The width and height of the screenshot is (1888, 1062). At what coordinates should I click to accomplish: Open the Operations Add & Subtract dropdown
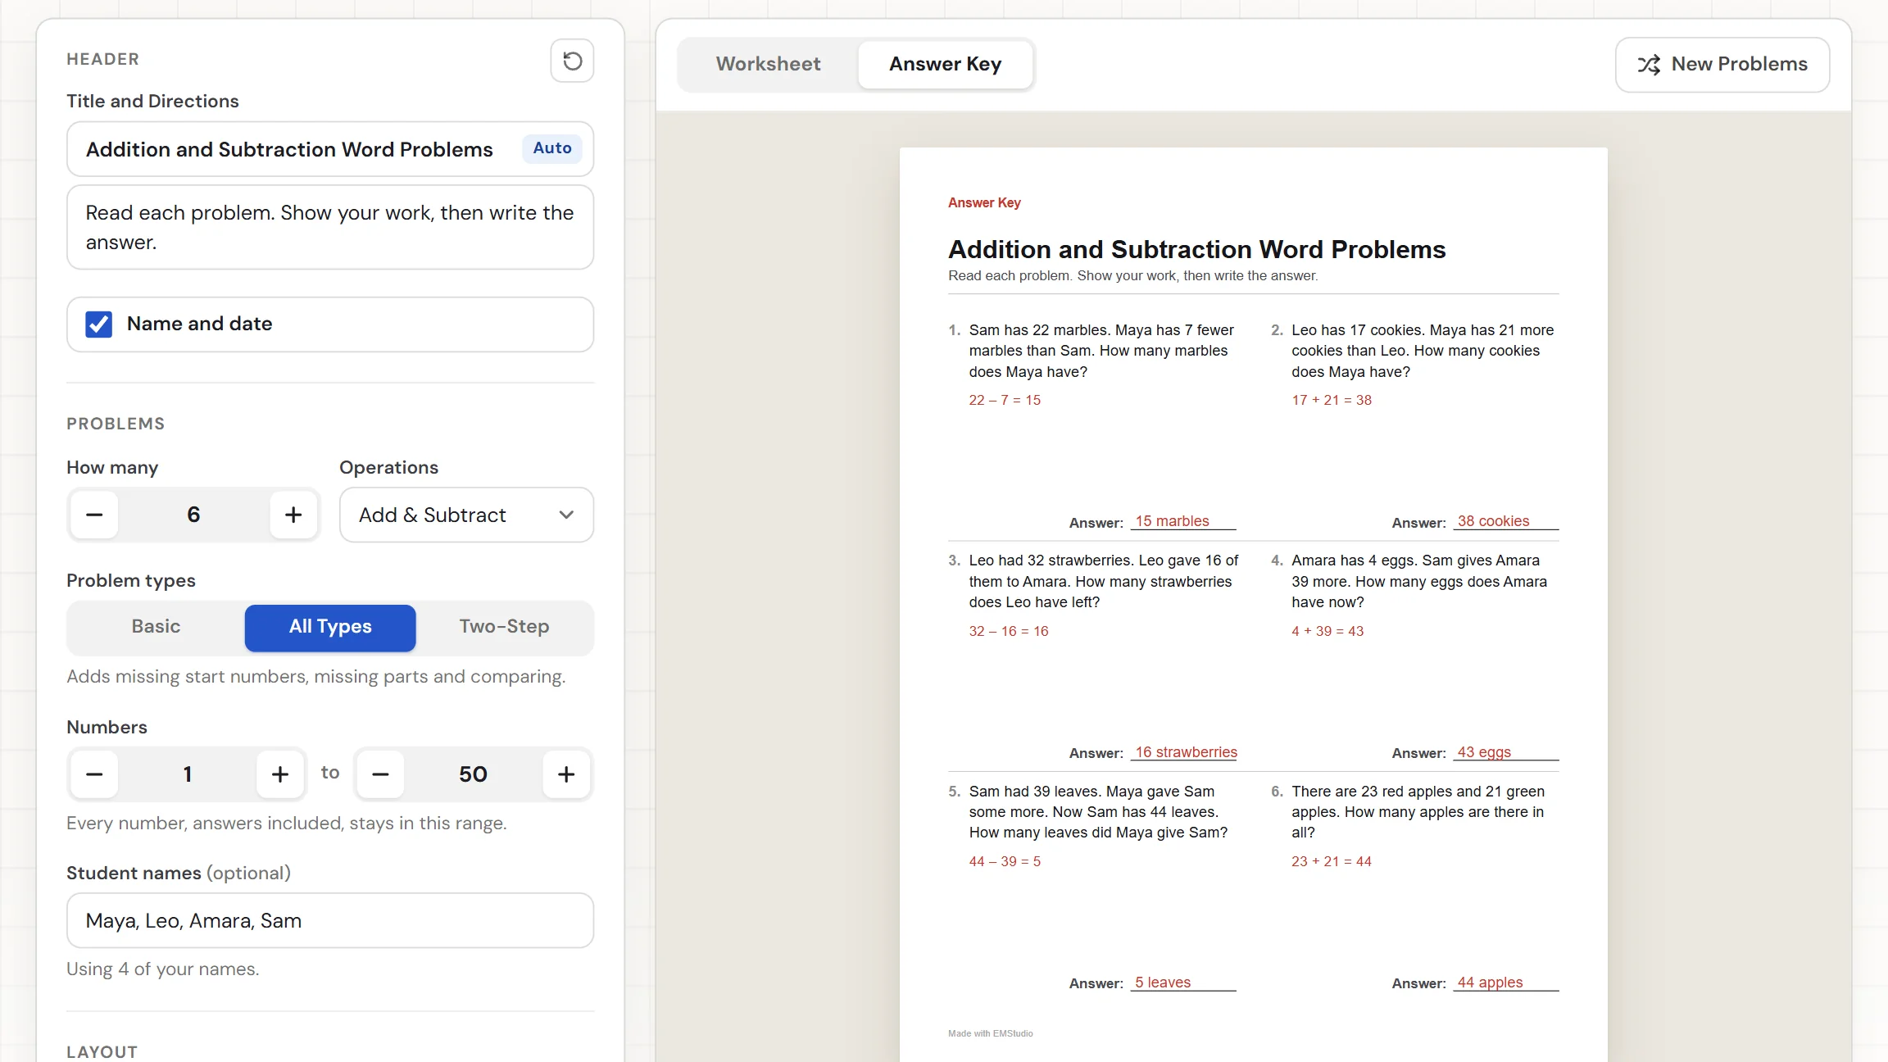pos(466,515)
